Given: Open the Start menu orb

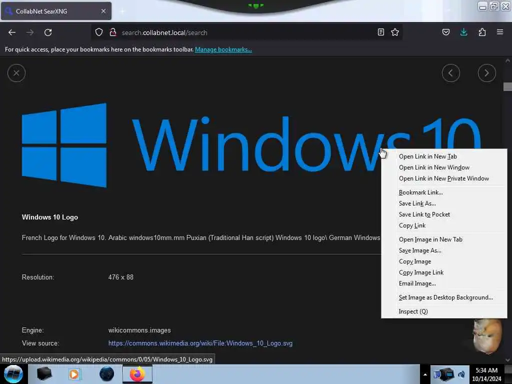Looking at the screenshot, I should (13, 374).
